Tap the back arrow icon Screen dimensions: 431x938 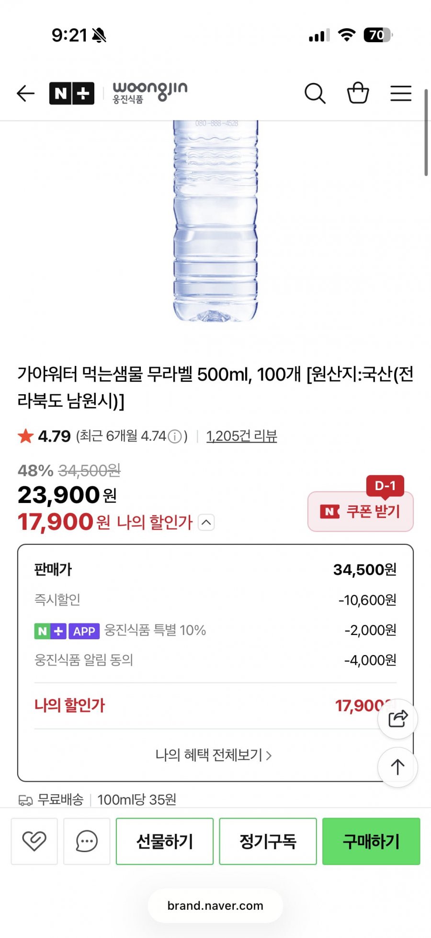tap(26, 93)
